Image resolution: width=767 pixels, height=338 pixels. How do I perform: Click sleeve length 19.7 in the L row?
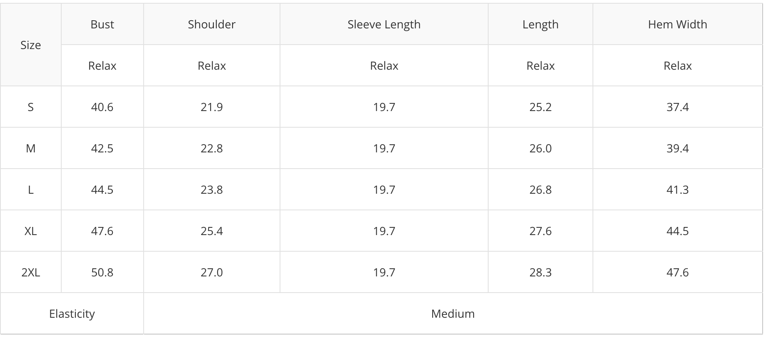coord(384,190)
